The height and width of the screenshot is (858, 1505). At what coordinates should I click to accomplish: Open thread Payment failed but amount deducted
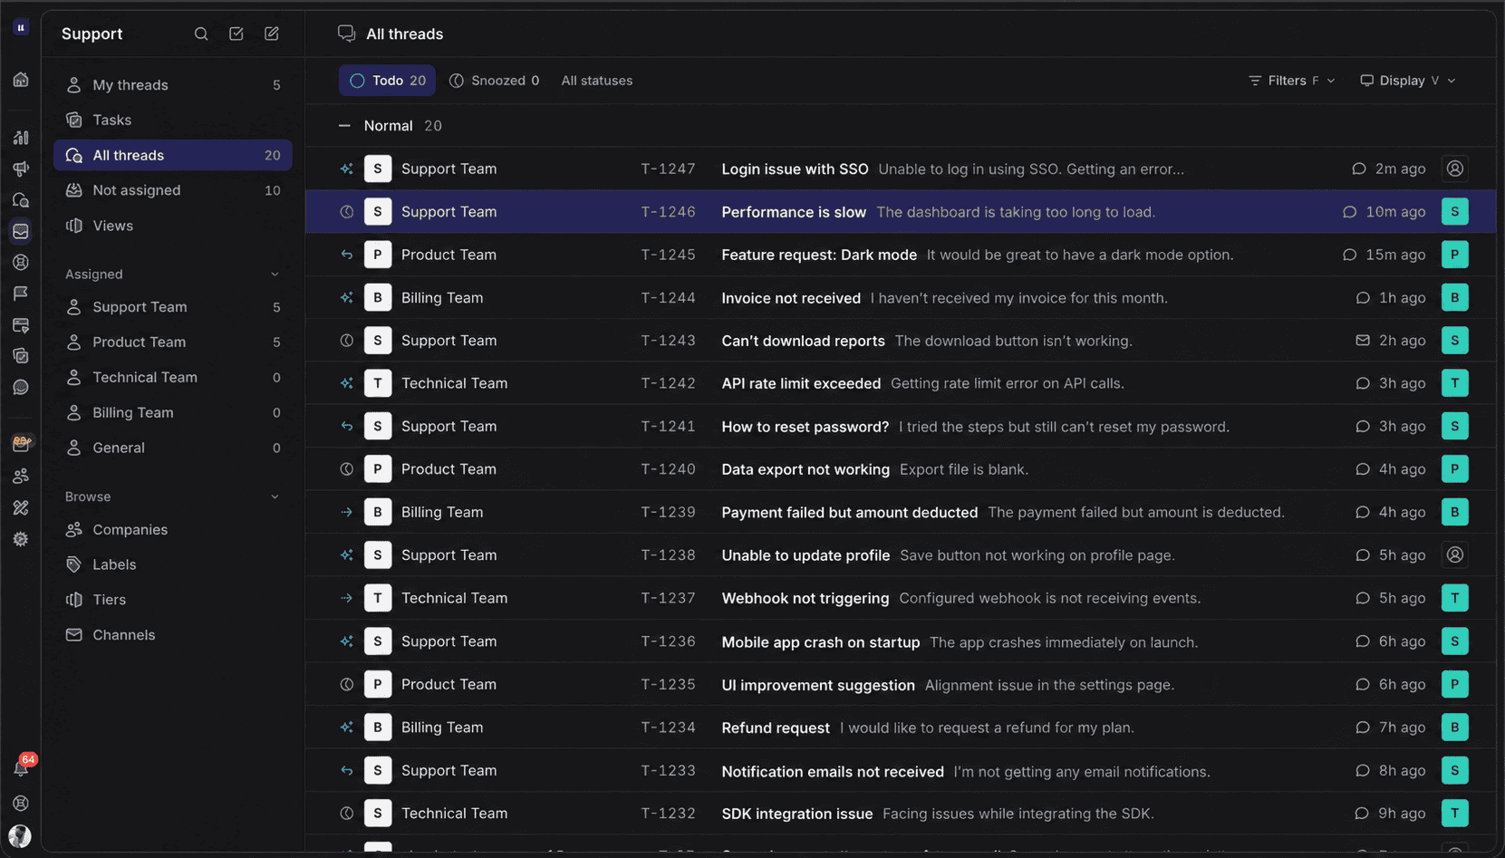[901, 512]
